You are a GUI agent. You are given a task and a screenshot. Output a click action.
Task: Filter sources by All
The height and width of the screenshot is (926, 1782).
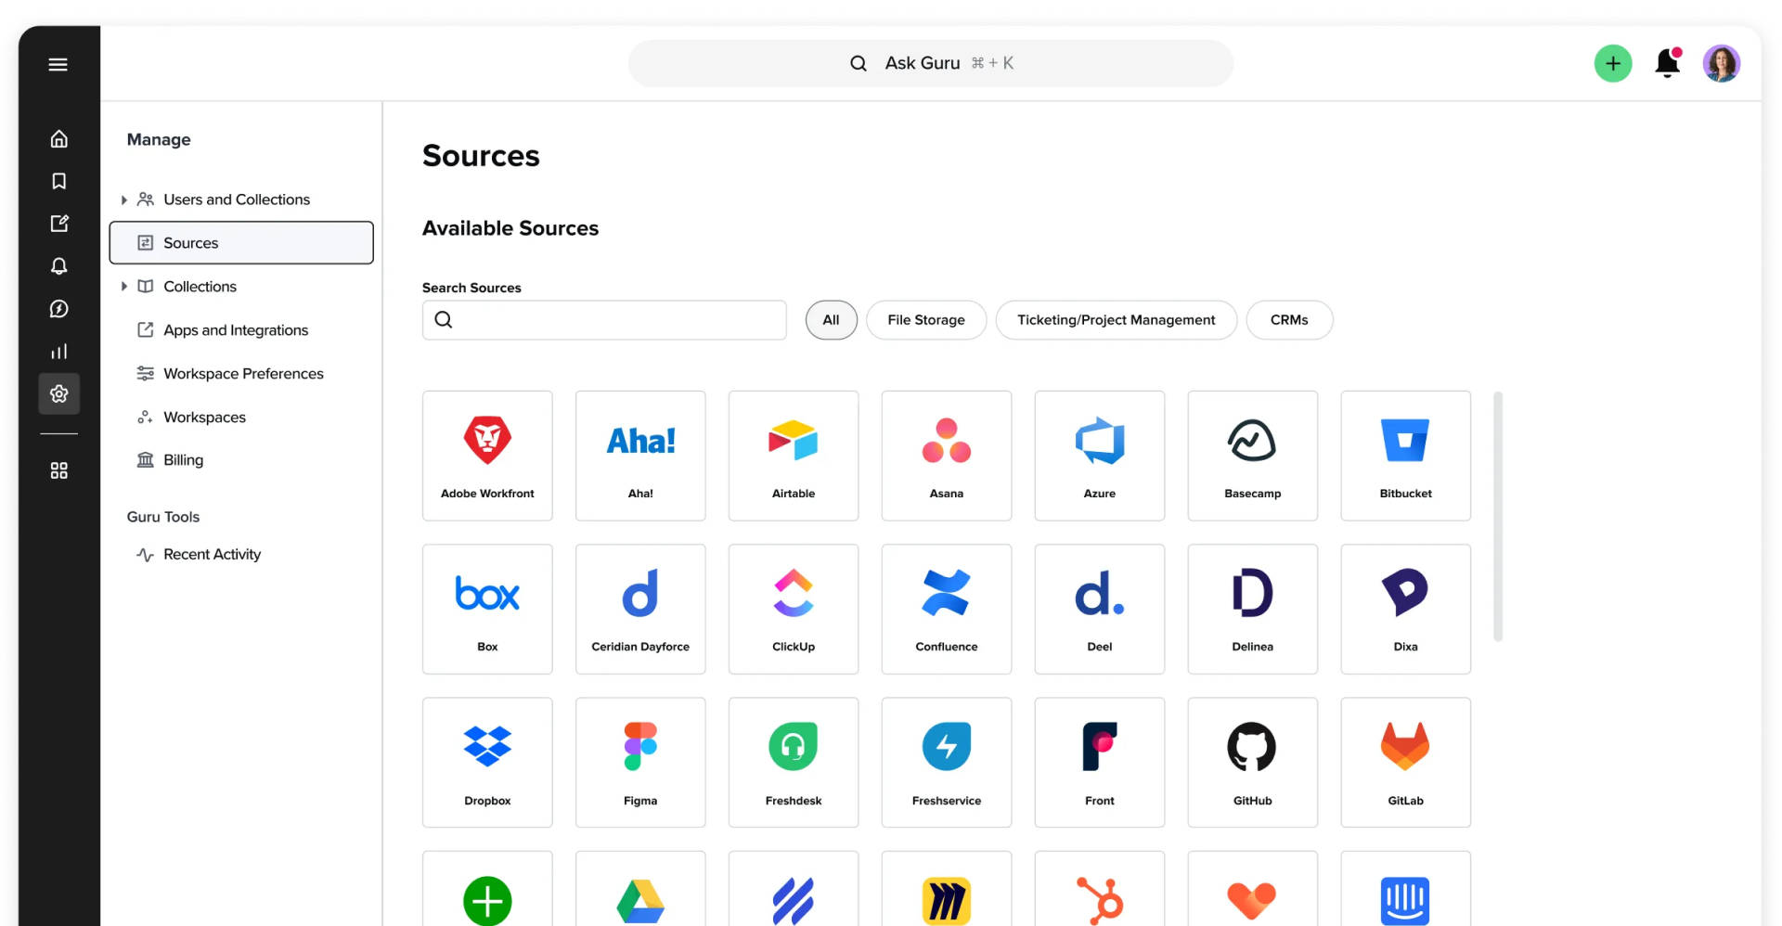pyautogui.click(x=831, y=320)
